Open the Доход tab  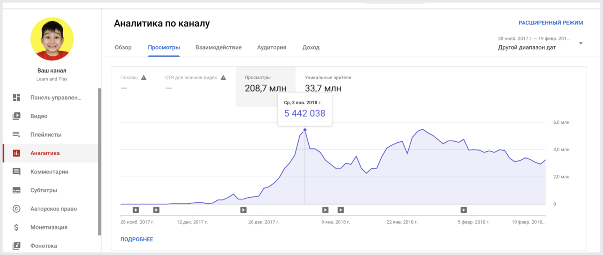(x=311, y=47)
